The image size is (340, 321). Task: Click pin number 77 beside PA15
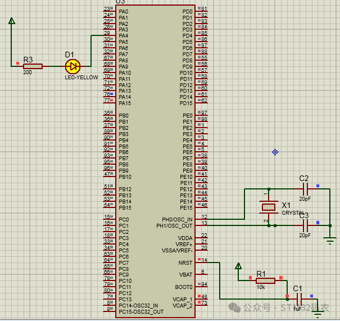[x=107, y=101]
